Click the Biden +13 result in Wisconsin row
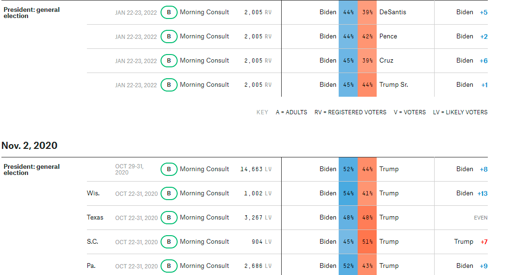 point(472,193)
